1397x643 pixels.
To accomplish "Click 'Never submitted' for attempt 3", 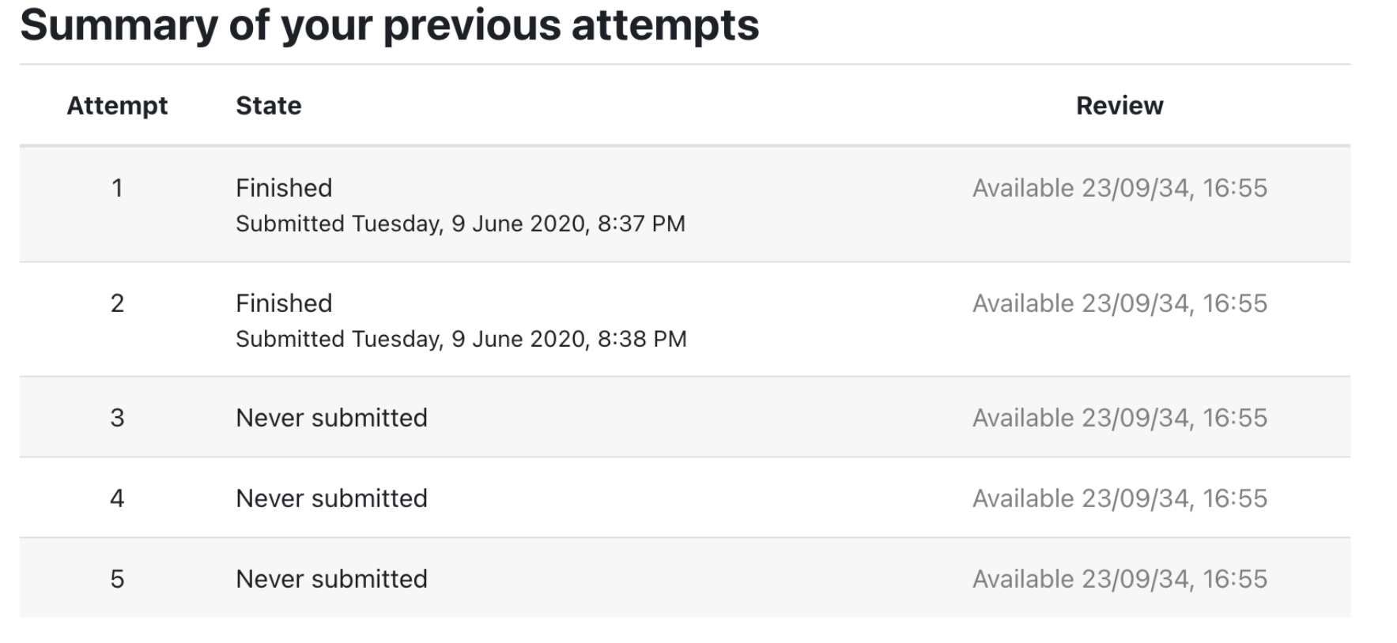I will coord(331,418).
